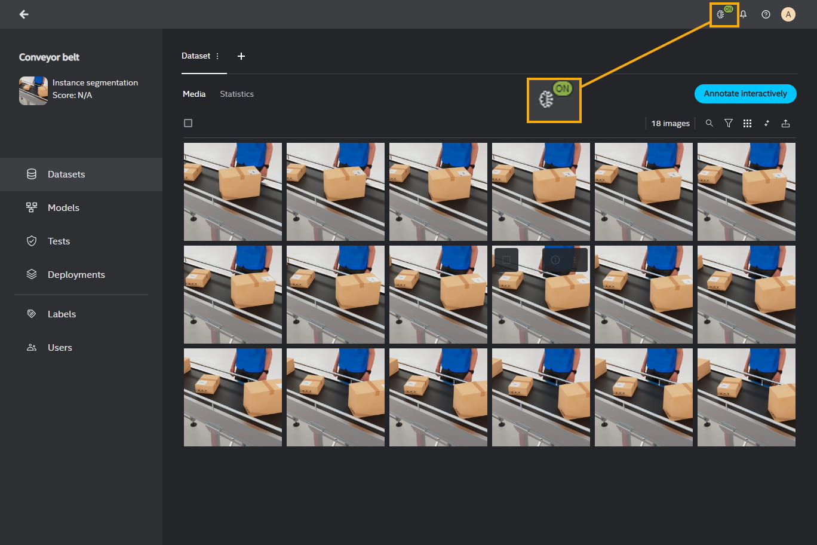The image size is (817, 545).
Task: Click the user avatar labeled A
Action: click(788, 14)
